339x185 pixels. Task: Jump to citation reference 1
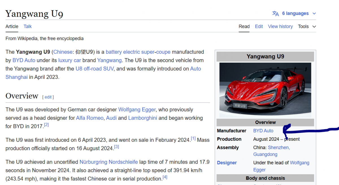tap(193, 138)
